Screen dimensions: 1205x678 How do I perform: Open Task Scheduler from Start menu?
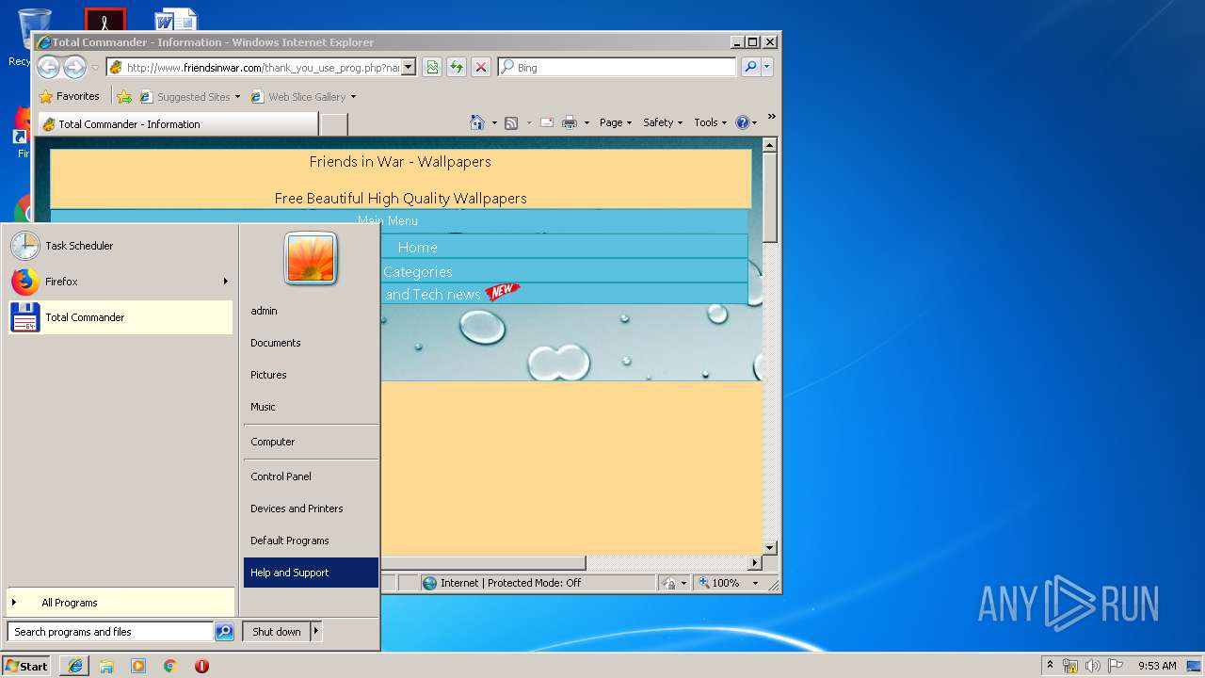pyautogui.click(x=120, y=246)
